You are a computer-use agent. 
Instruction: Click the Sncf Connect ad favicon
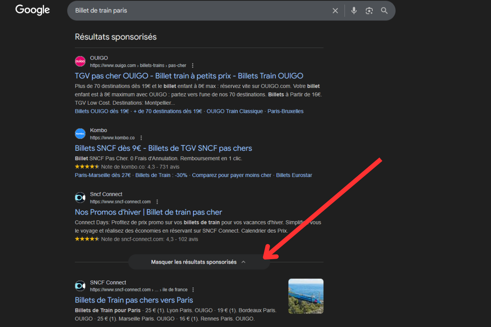click(x=80, y=198)
